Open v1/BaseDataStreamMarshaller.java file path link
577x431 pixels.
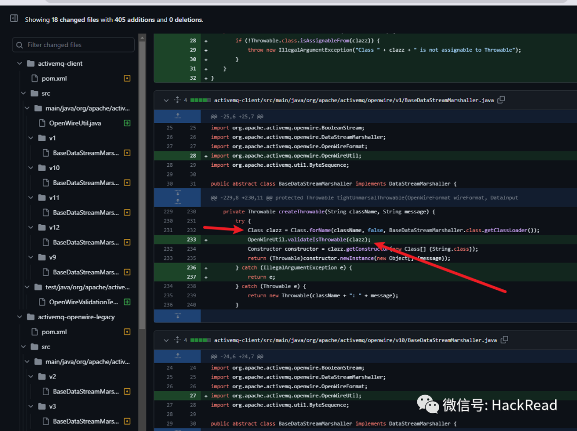pos(354,100)
